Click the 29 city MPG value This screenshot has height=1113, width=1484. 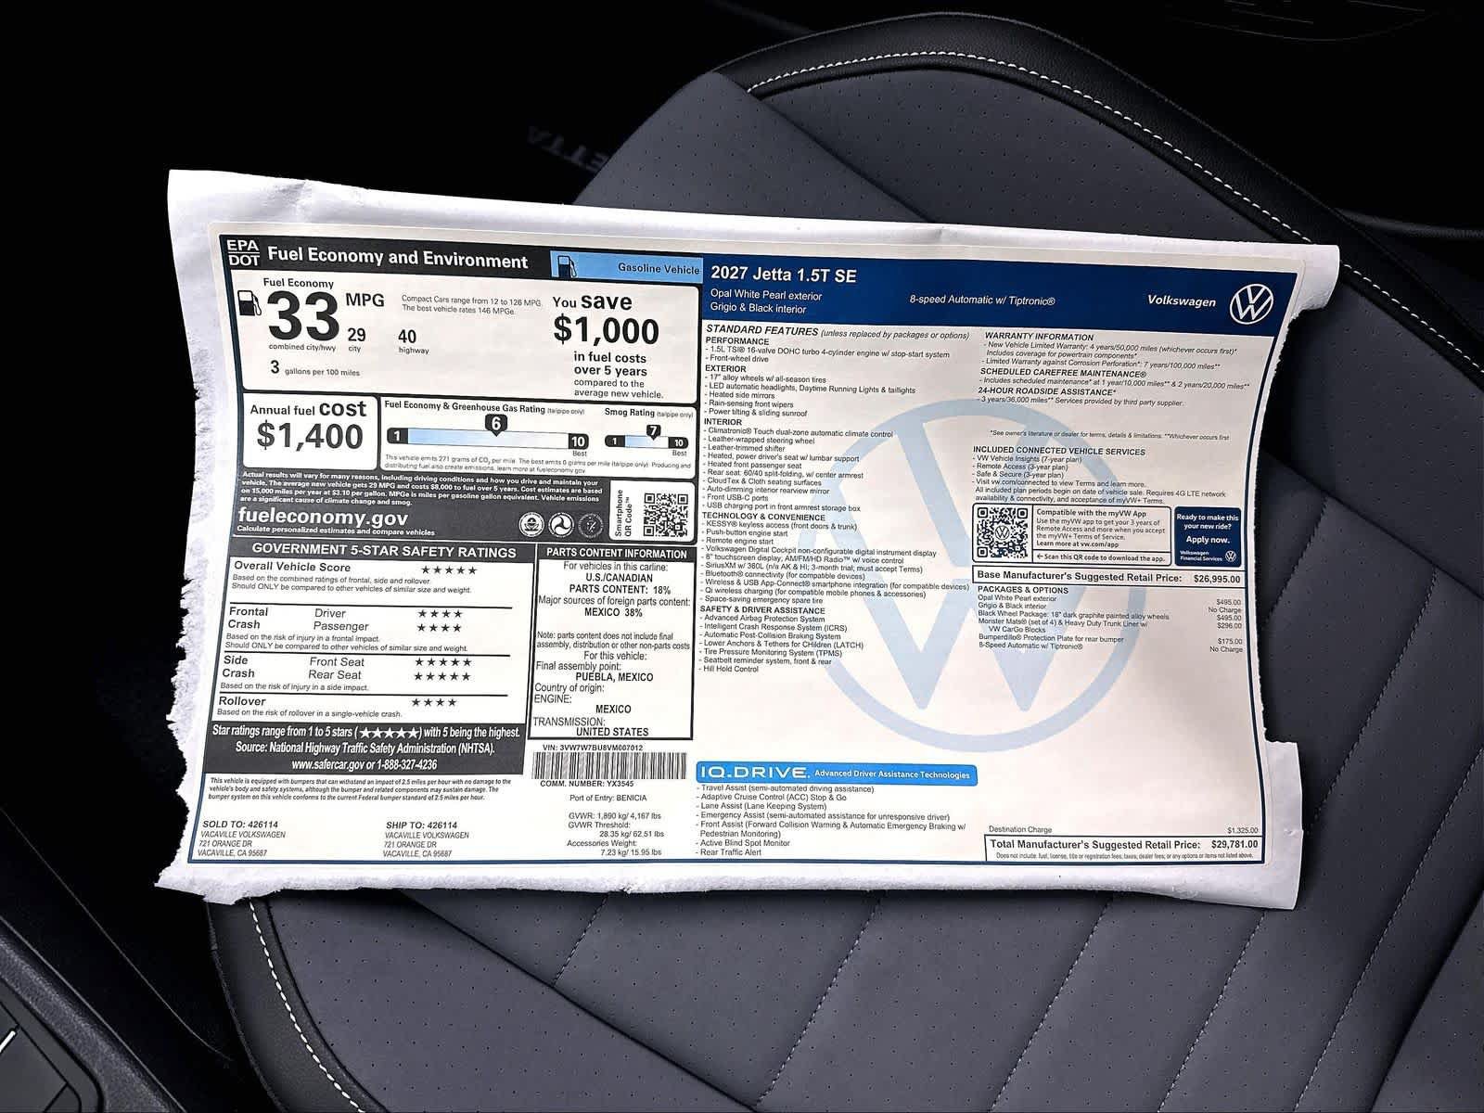click(x=356, y=334)
